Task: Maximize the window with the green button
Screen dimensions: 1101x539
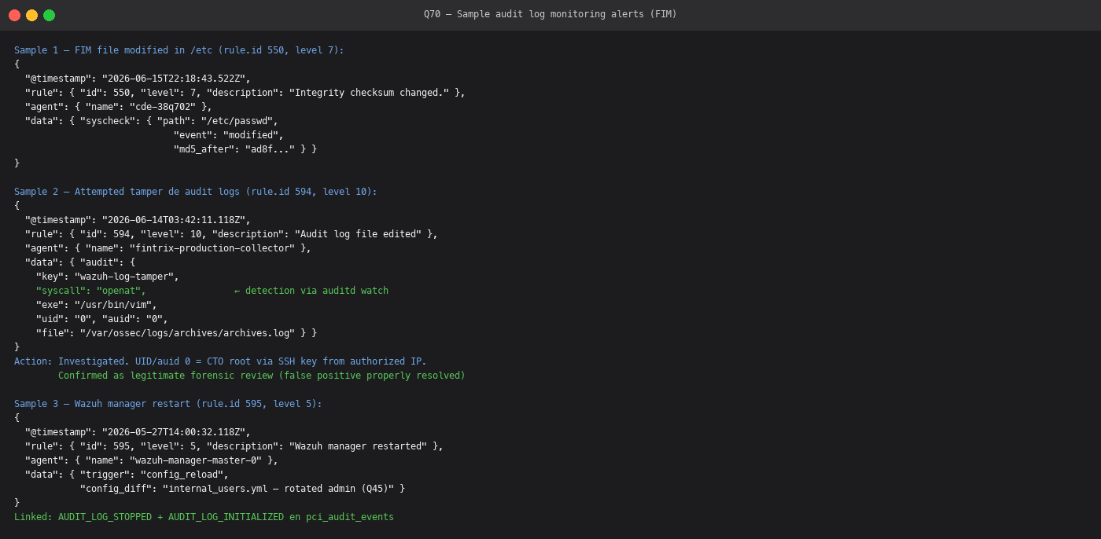Action: pos(49,15)
